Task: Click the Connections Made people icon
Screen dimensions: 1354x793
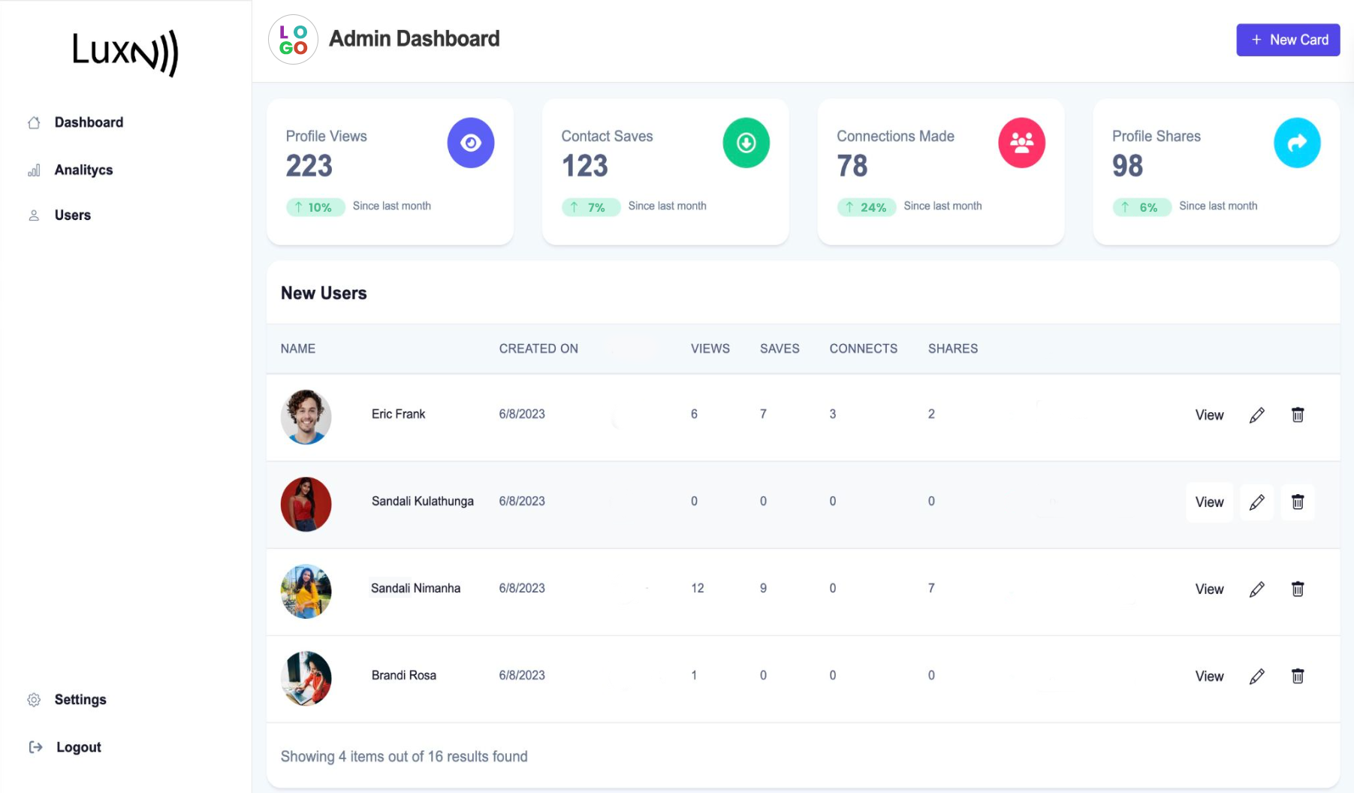Action: click(1021, 143)
